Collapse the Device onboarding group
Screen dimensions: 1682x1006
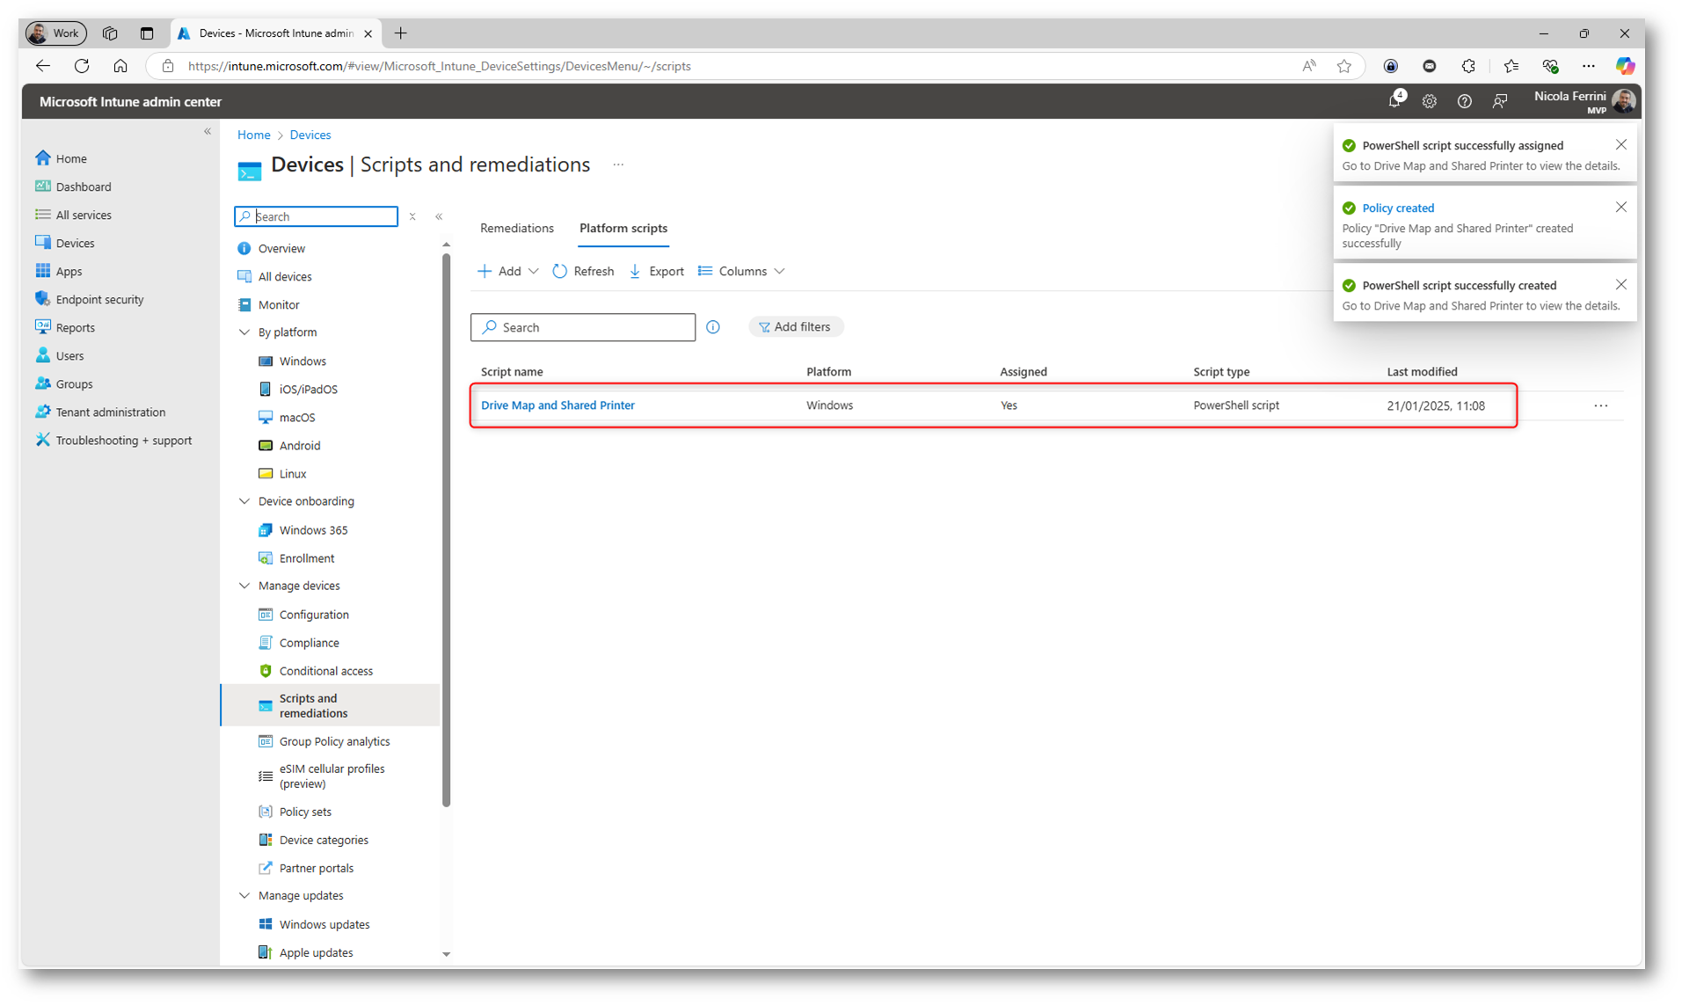244,501
